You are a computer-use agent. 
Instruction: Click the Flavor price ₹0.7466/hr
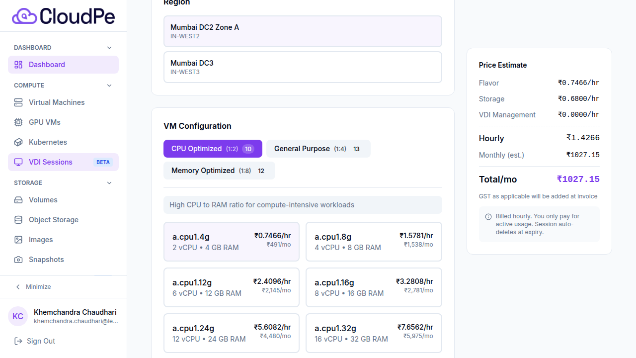click(x=579, y=83)
